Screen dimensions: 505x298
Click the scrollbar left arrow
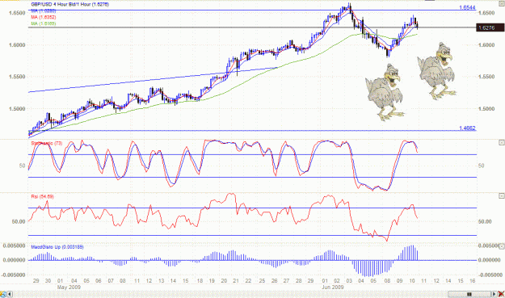[10, 294]
